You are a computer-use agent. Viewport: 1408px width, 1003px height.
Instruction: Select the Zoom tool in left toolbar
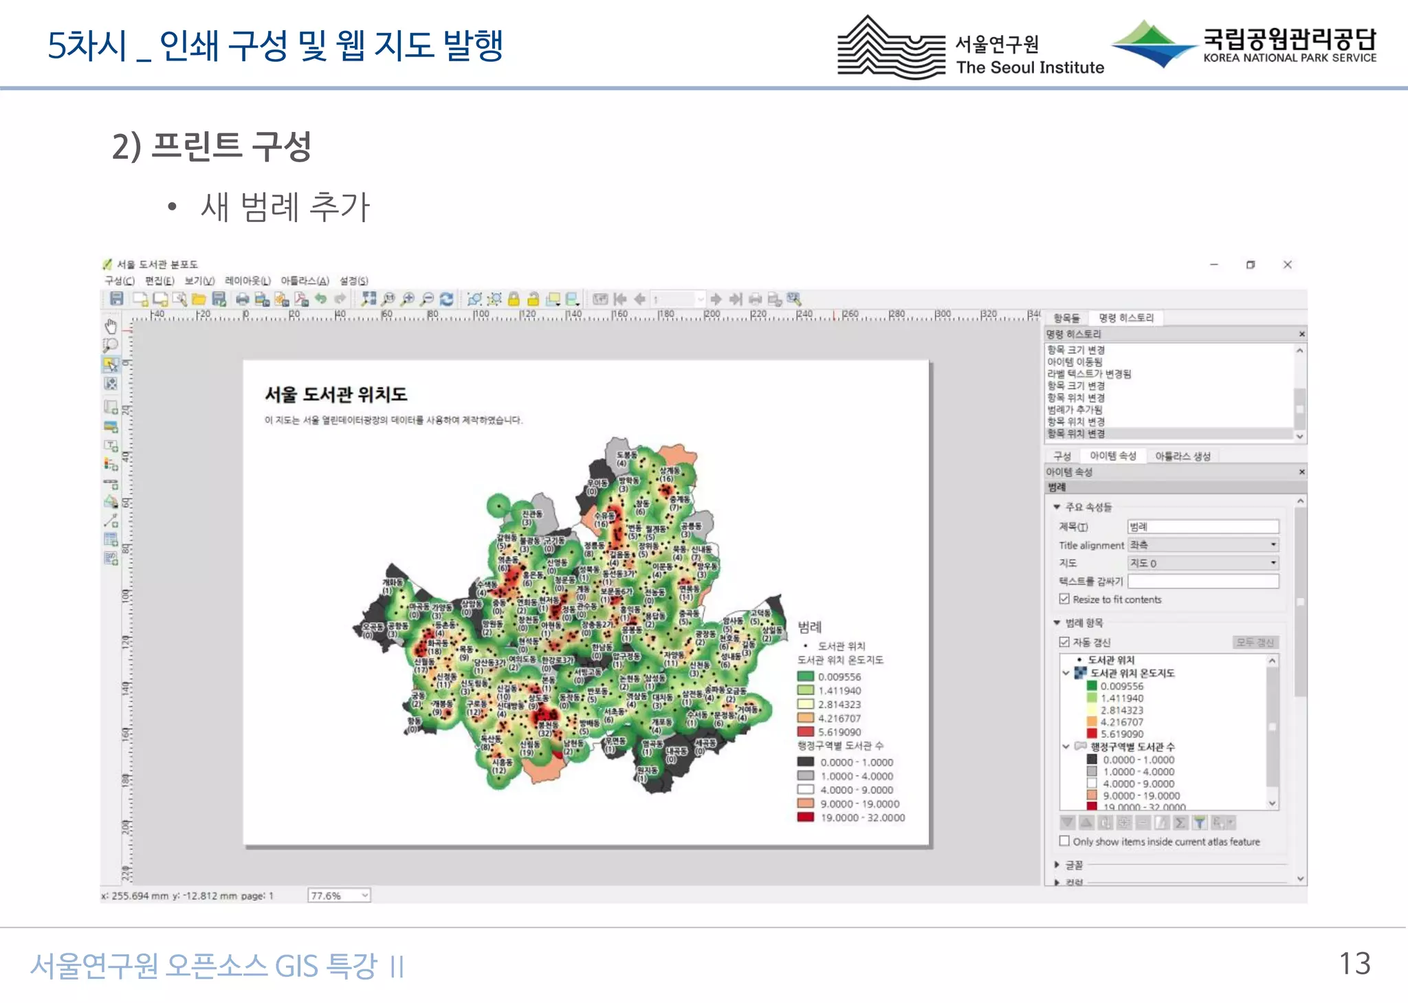(x=111, y=345)
